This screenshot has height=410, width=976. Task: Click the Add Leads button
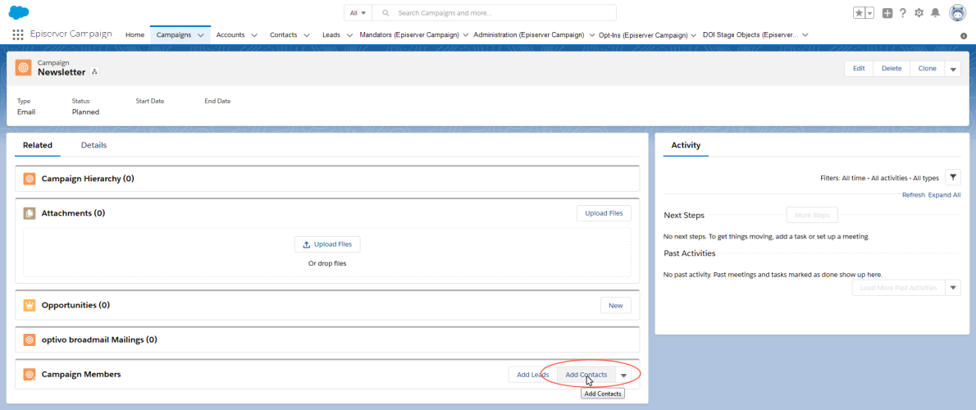point(533,375)
